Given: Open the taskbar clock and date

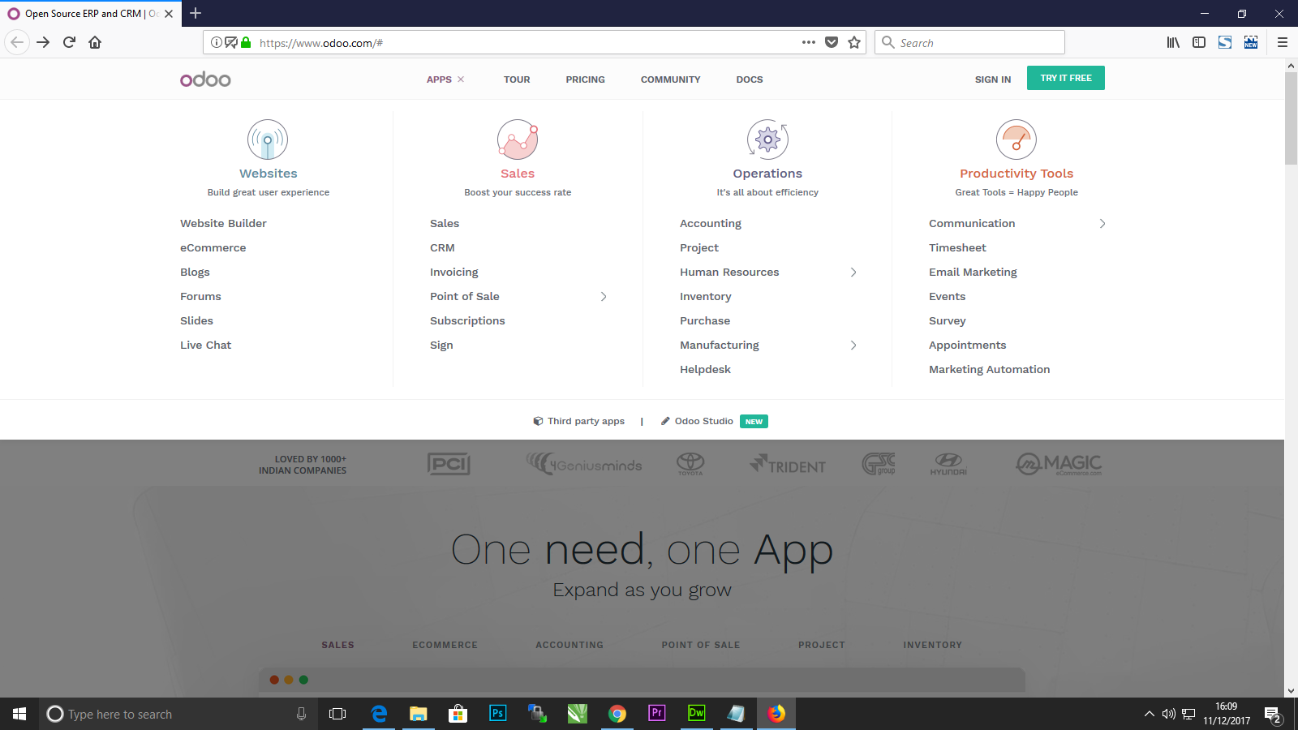Looking at the screenshot, I should pyautogui.click(x=1227, y=714).
